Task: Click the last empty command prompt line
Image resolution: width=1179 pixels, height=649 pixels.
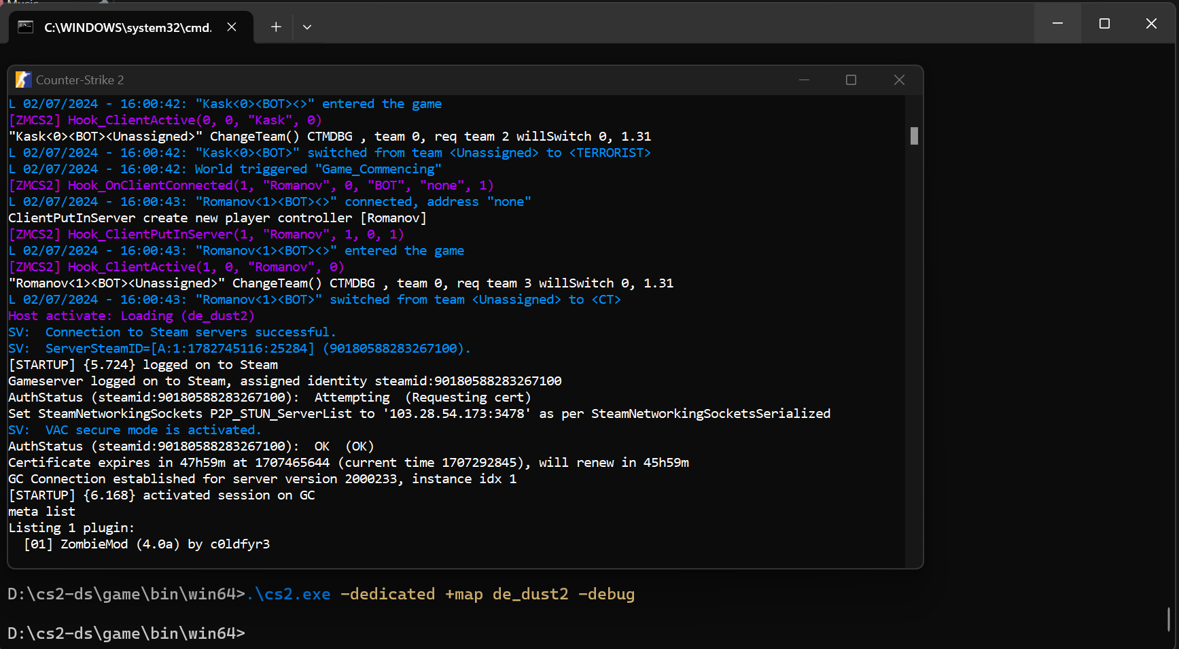Action: (126, 633)
